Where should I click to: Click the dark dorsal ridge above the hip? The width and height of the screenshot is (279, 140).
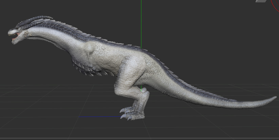tap(149, 54)
